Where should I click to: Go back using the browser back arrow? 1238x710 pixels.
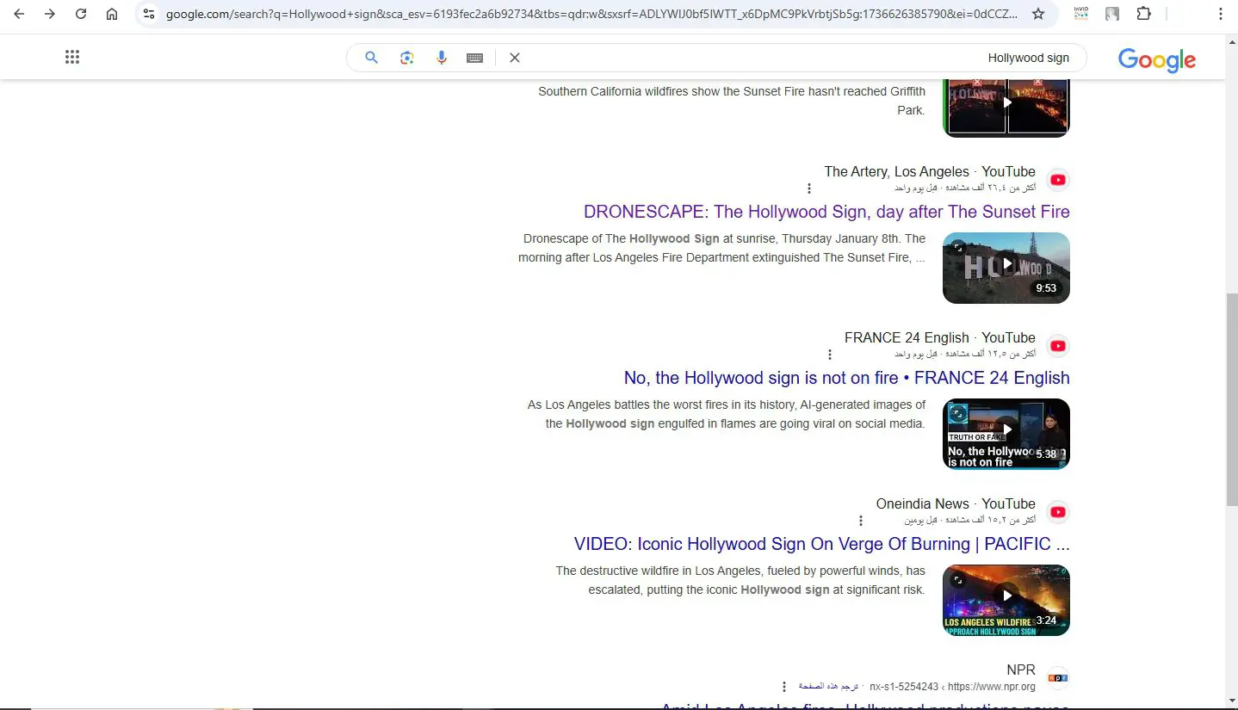click(19, 14)
